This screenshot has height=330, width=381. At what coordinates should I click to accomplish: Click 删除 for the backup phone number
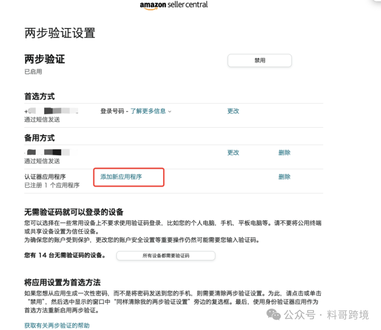tap(284, 152)
